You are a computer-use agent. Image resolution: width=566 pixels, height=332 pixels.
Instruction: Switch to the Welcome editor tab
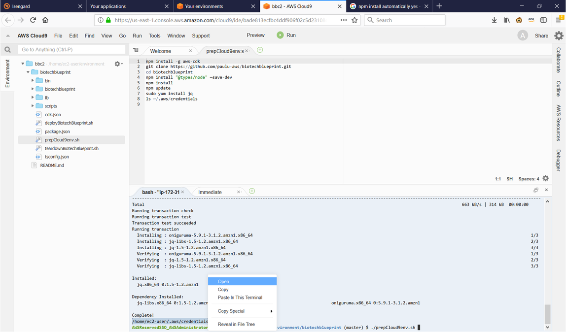click(161, 51)
